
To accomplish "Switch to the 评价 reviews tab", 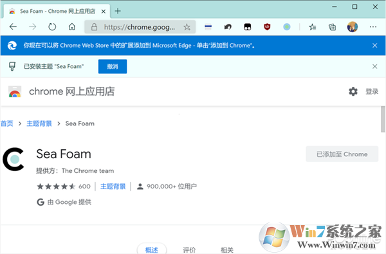I will pyautogui.click(x=189, y=250).
